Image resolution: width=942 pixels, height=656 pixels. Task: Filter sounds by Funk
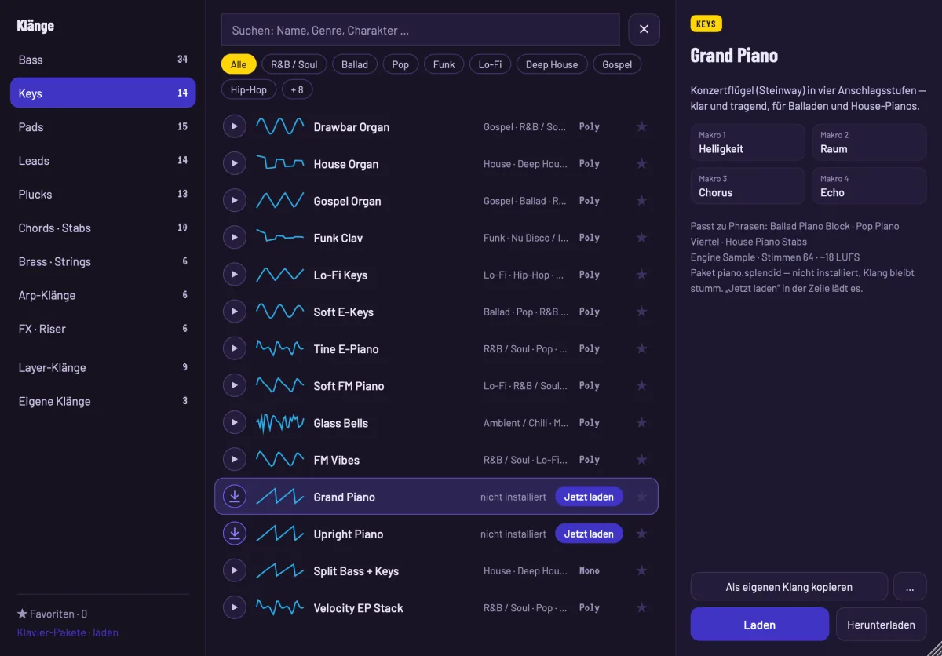pyautogui.click(x=444, y=64)
